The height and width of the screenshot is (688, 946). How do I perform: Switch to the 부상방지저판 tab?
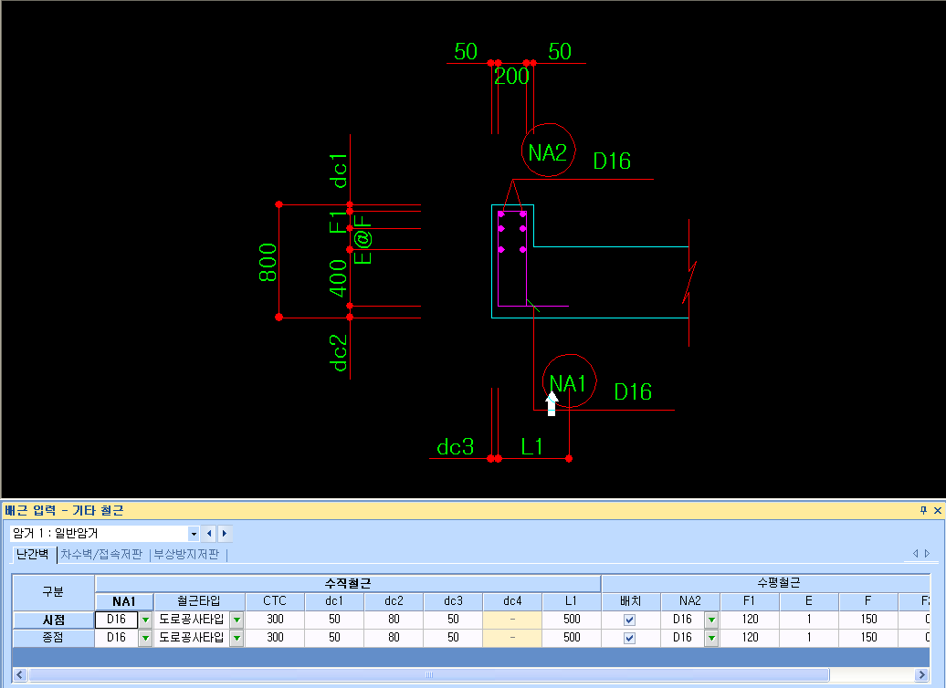click(x=186, y=554)
